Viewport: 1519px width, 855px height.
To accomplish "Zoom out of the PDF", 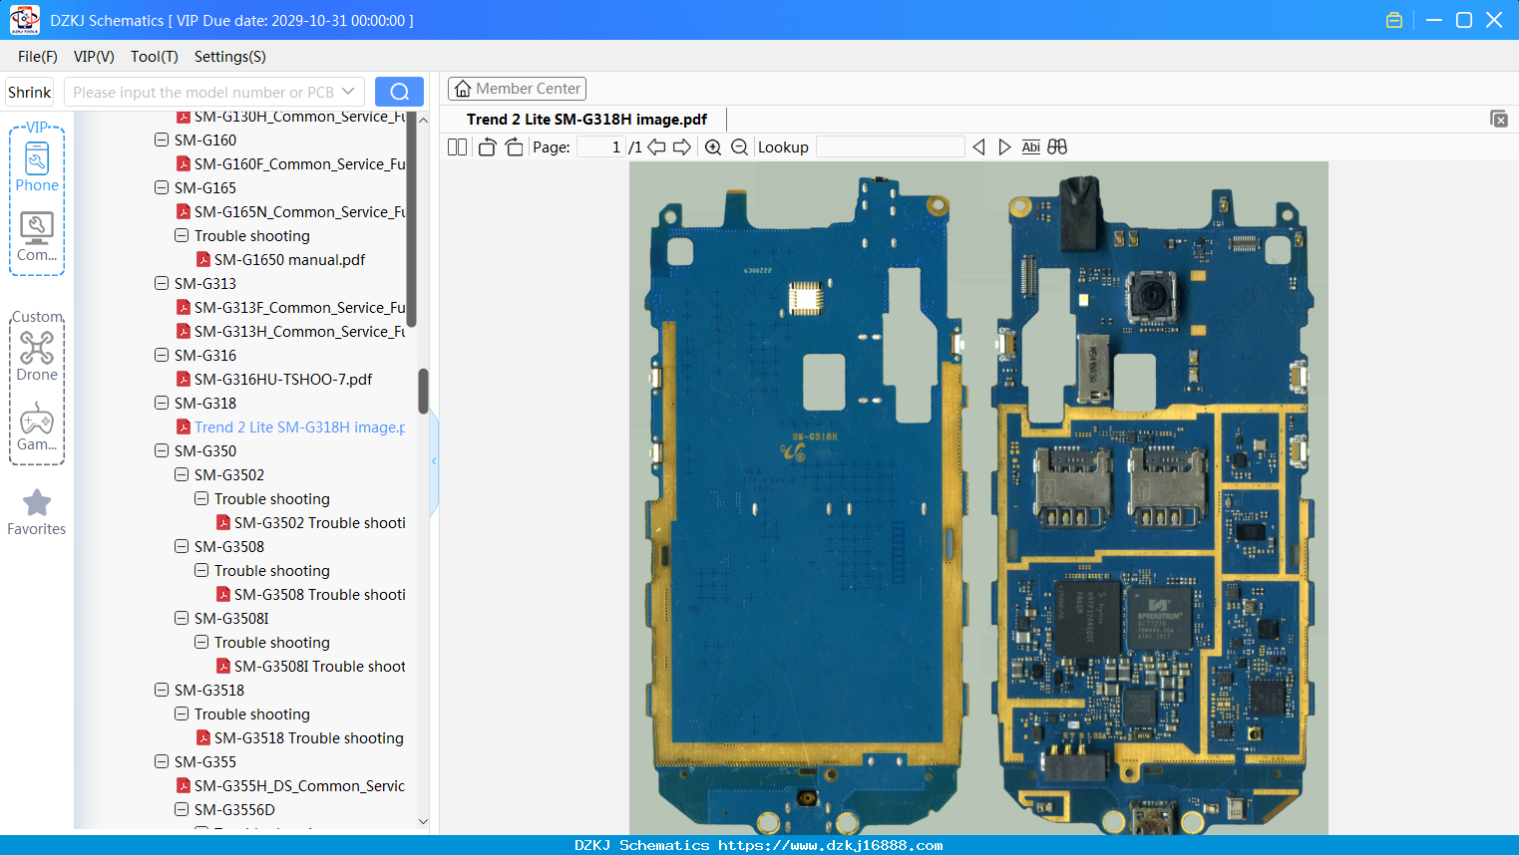I will click(x=739, y=147).
